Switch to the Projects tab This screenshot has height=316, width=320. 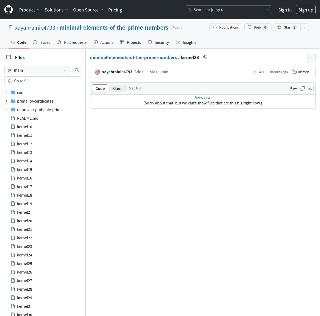click(130, 42)
